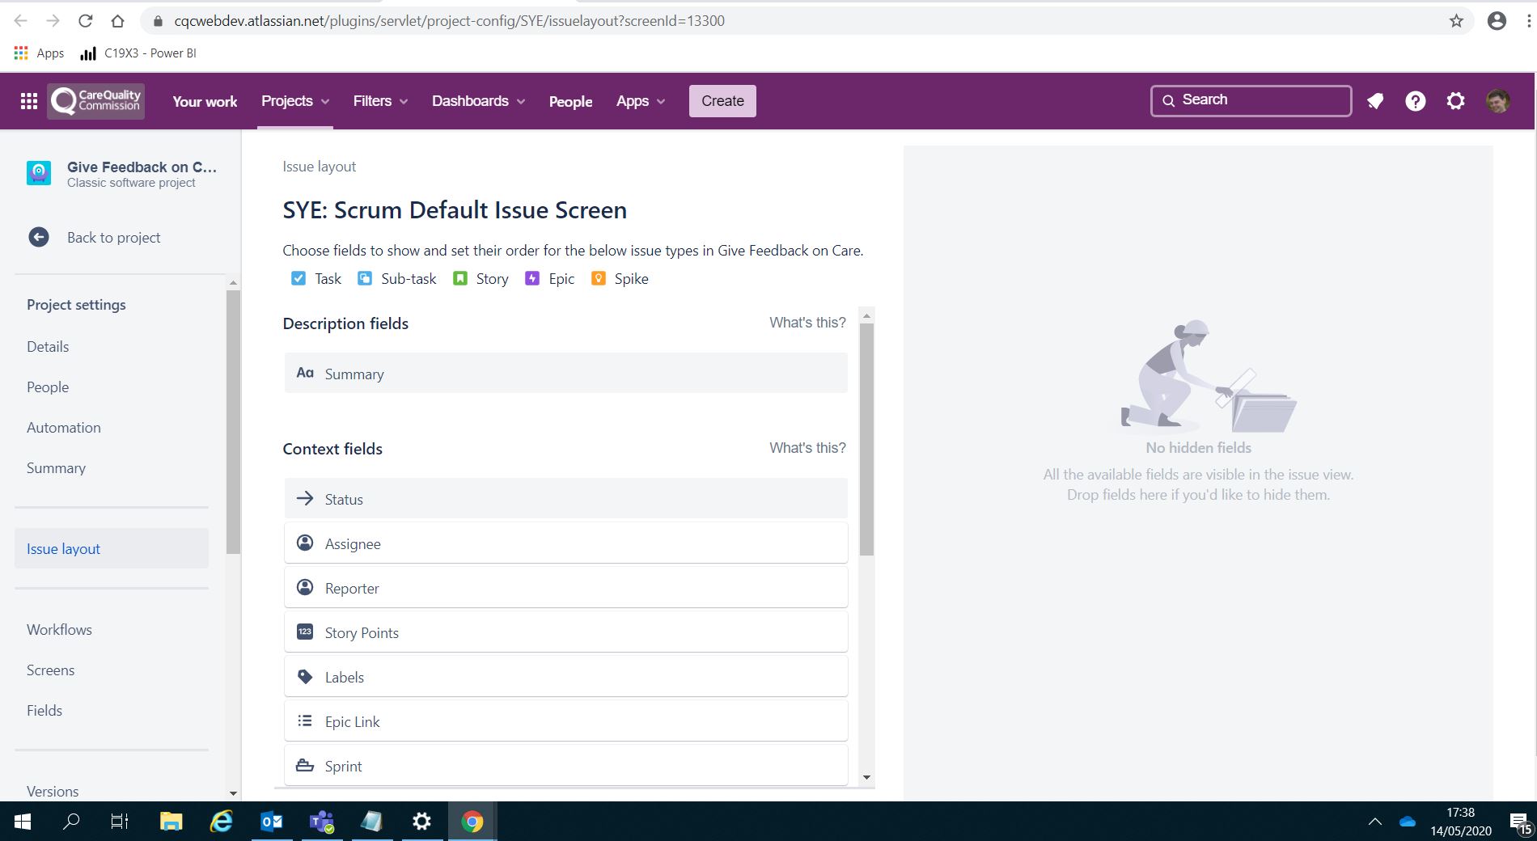
Task: Show hidden system tray icons
Action: [x=1374, y=822]
